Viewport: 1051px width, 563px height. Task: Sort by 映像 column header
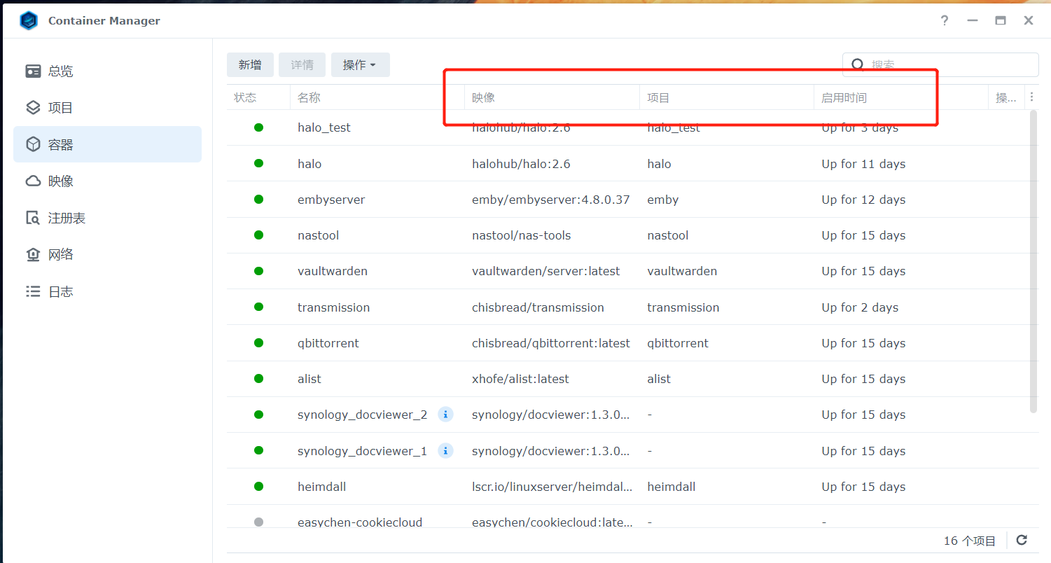tap(552, 97)
